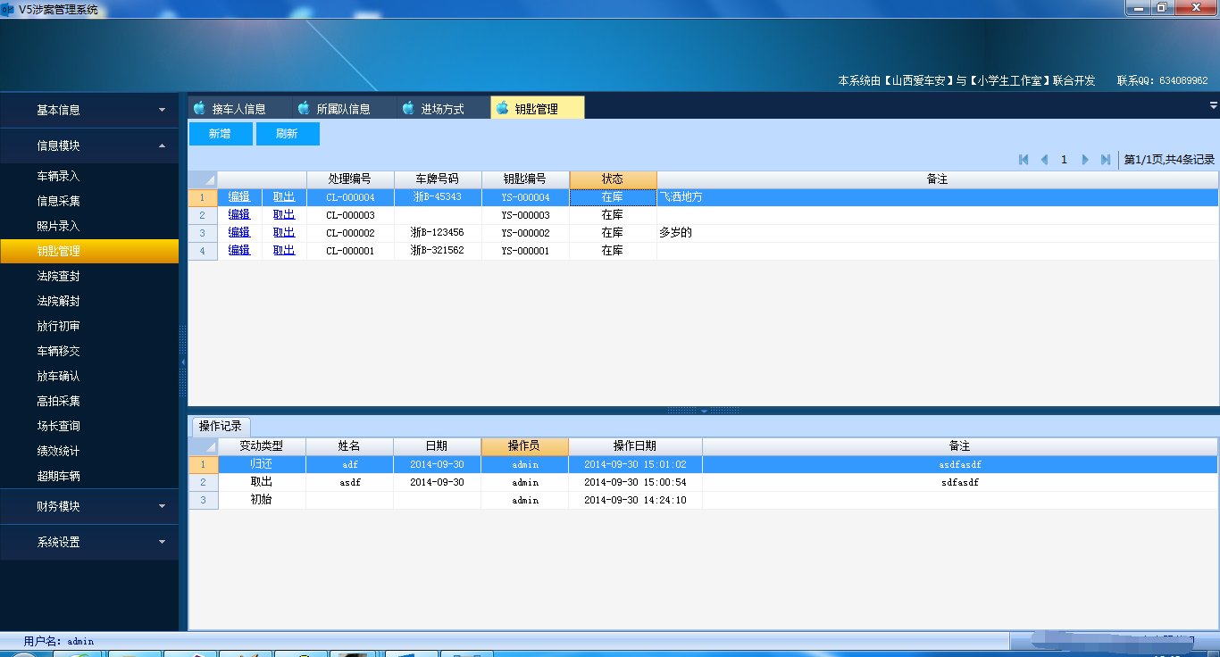
Task: Open 放行初审 in the sidebar
Action: point(89,326)
